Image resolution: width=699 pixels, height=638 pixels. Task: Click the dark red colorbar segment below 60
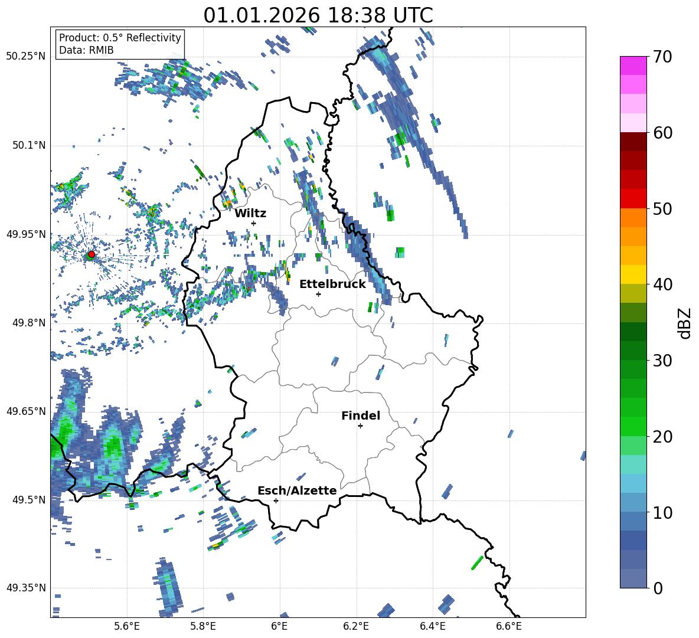click(x=633, y=141)
